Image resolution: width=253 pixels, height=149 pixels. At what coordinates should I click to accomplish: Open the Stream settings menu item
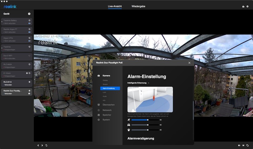[105, 84]
